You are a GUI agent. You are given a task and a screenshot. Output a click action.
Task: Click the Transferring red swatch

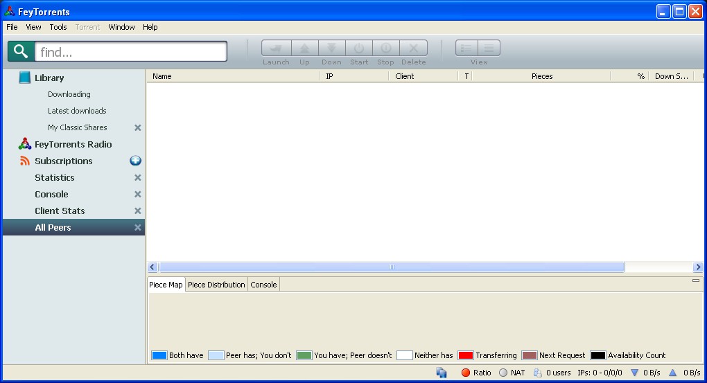(465, 355)
